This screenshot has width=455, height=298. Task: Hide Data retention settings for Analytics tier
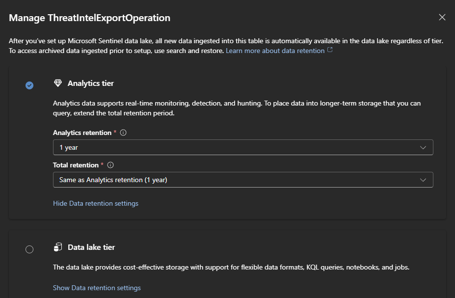coord(95,203)
